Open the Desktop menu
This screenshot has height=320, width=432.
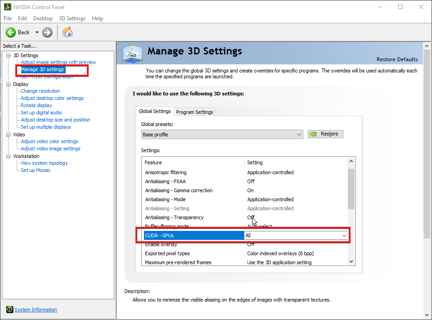pos(43,18)
